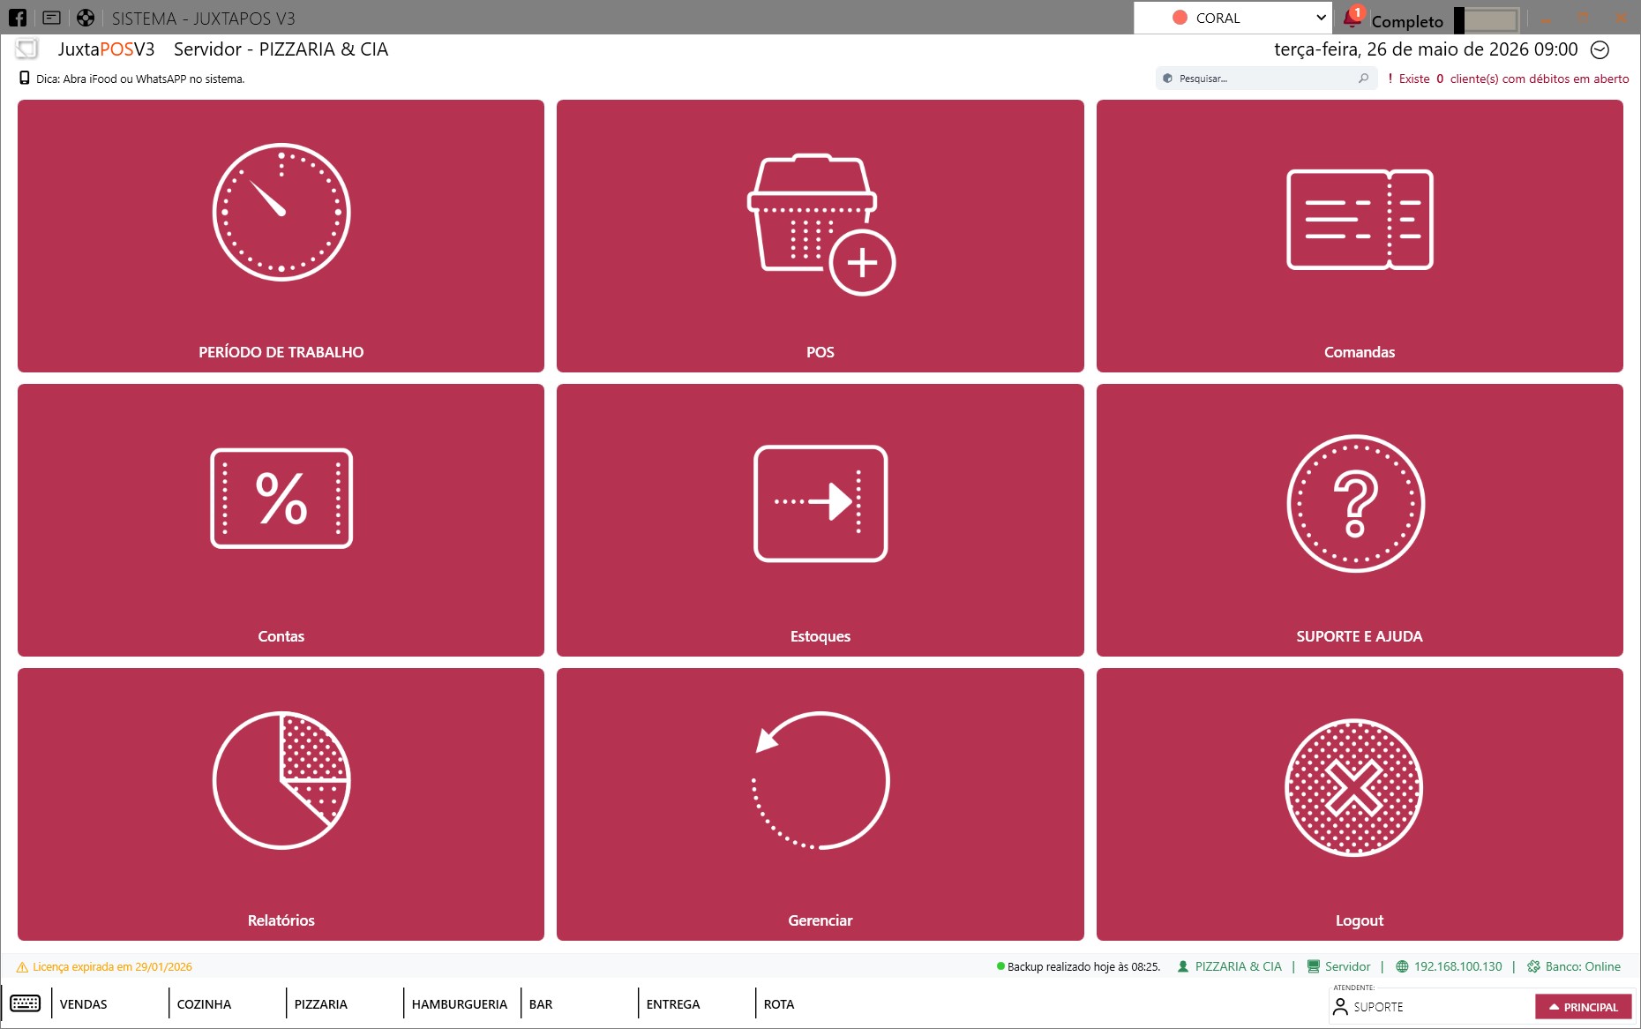
Task: Click the iFood/WhatsAPP tip text
Action: (x=140, y=79)
